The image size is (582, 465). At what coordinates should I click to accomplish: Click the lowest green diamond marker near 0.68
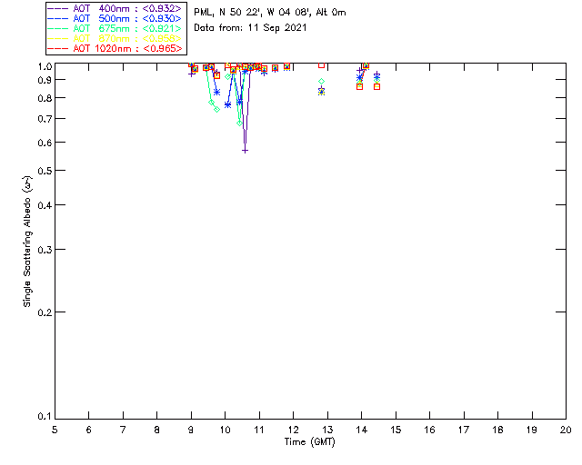pyautogui.click(x=239, y=123)
